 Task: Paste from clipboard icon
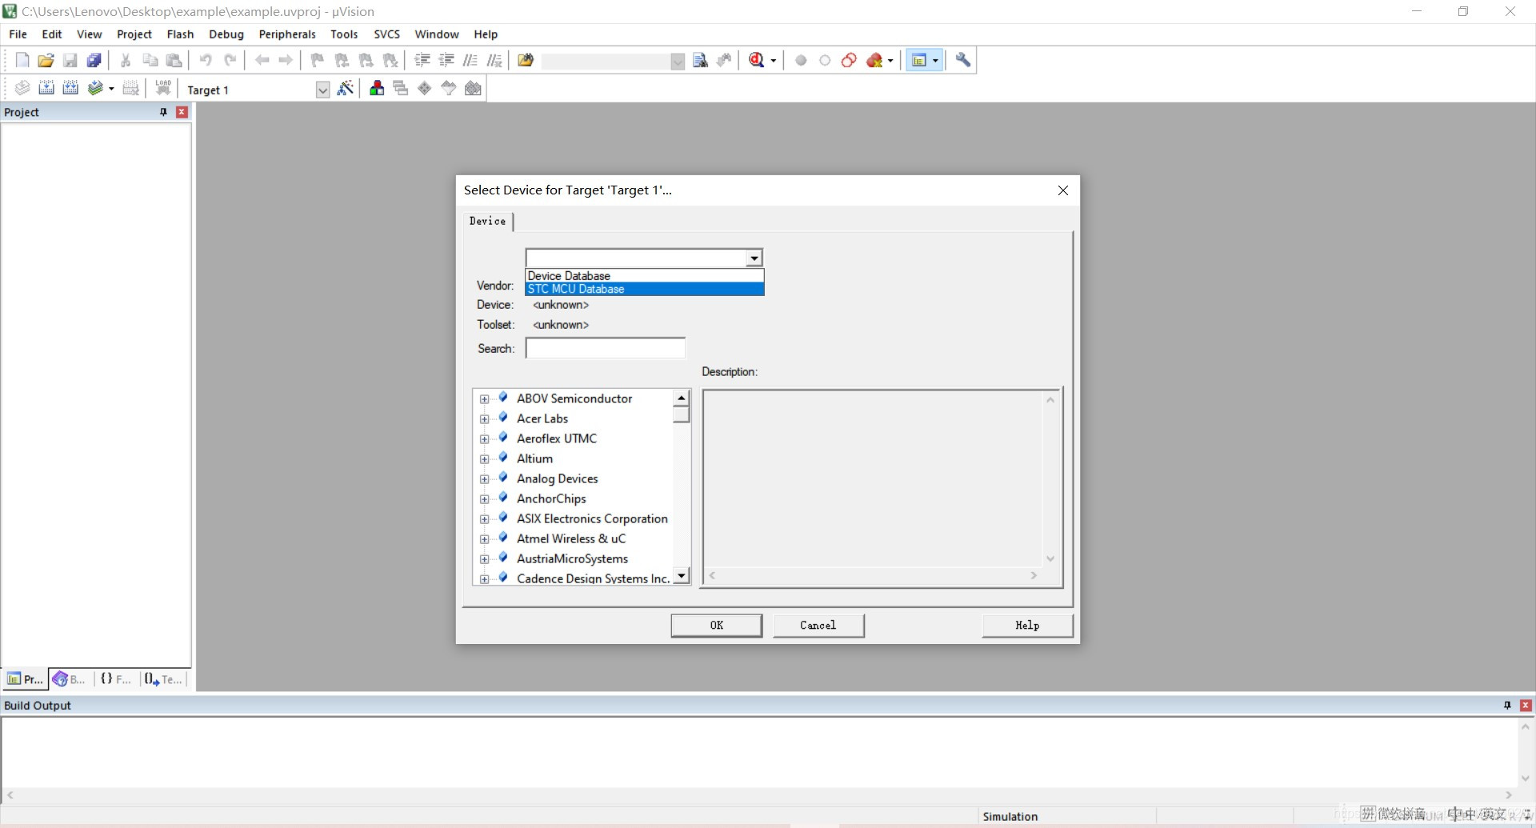(174, 60)
